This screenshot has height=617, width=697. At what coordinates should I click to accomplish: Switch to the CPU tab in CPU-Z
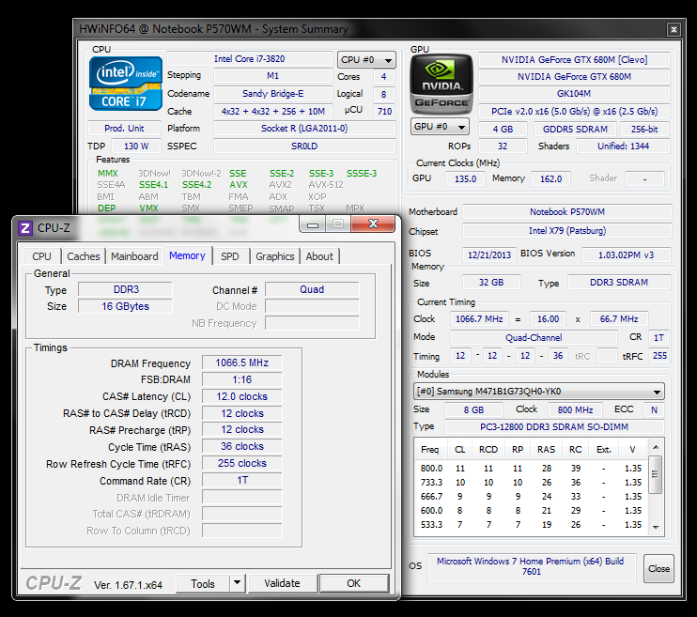pyautogui.click(x=41, y=256)
